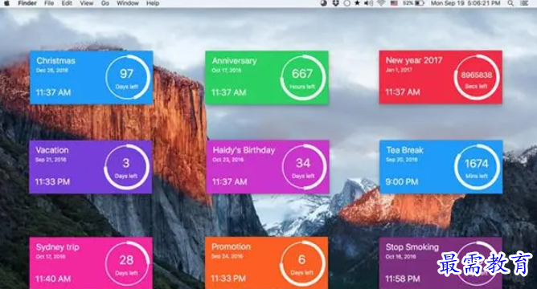This screenshot has height=289, width=537.
Task: Click the US flag input source icon
Action: [394, 3]
